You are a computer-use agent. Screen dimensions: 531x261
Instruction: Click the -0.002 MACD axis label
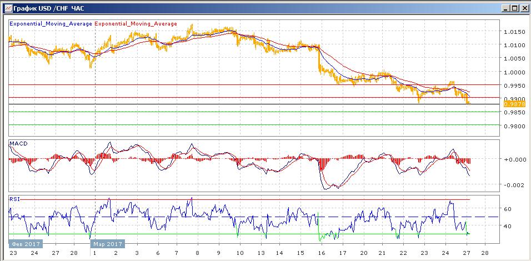(515, 185)
